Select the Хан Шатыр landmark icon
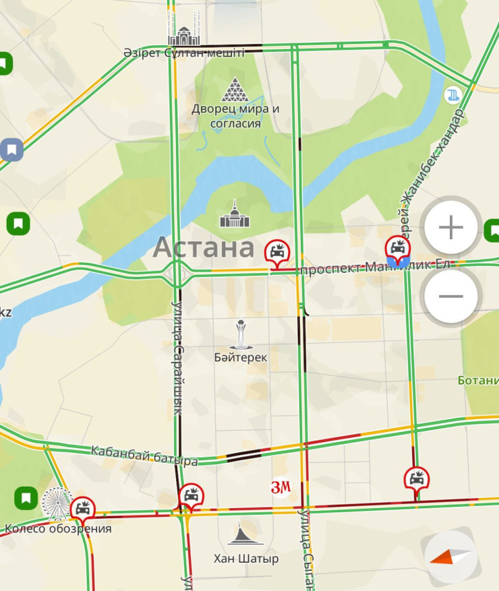Screen dimensions: 499x591 click(245, 533)
